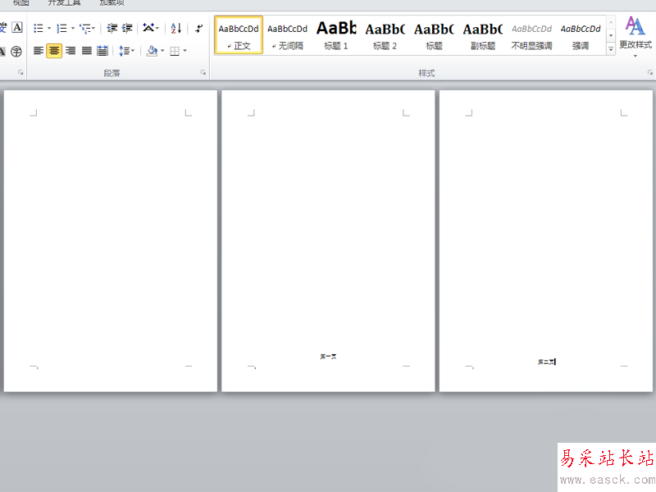
Task: Apply the 副标题 style
Action: pyautogui.click(x=483, y=35)
